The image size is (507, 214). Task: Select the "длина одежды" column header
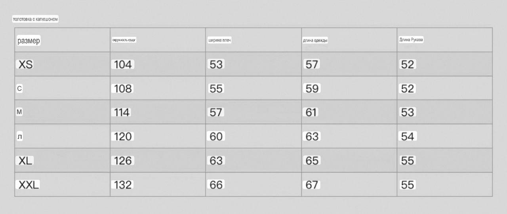pos(315,40)
